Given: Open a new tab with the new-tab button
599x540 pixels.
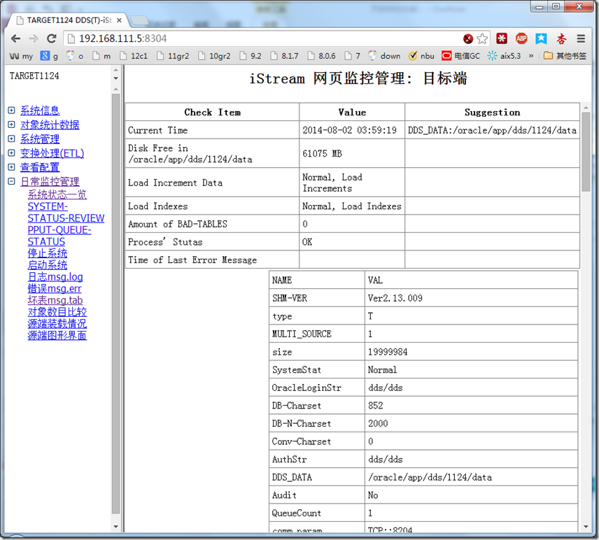Looking at the screenshot, I should pyautogui.click(x=139, y=20).
